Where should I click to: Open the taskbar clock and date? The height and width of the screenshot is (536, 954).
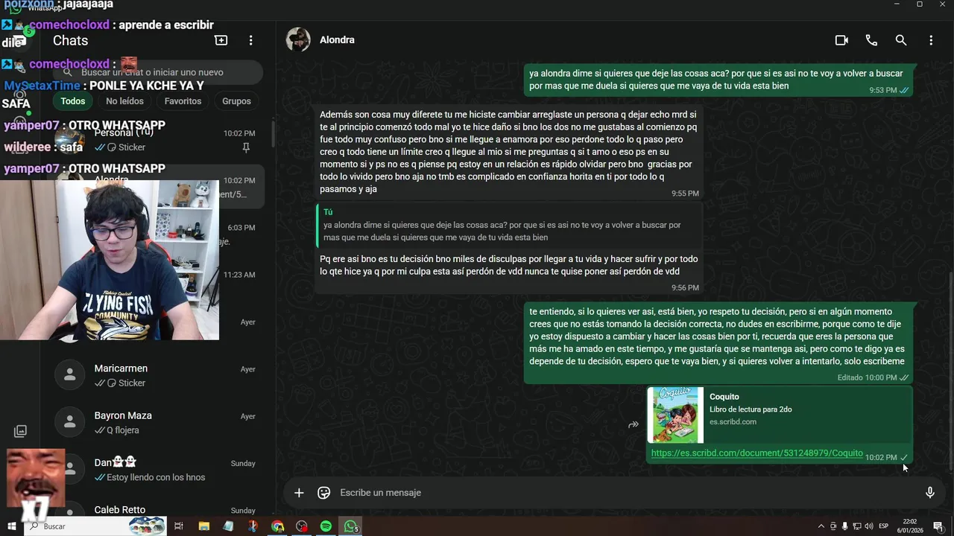pos(909,526)
